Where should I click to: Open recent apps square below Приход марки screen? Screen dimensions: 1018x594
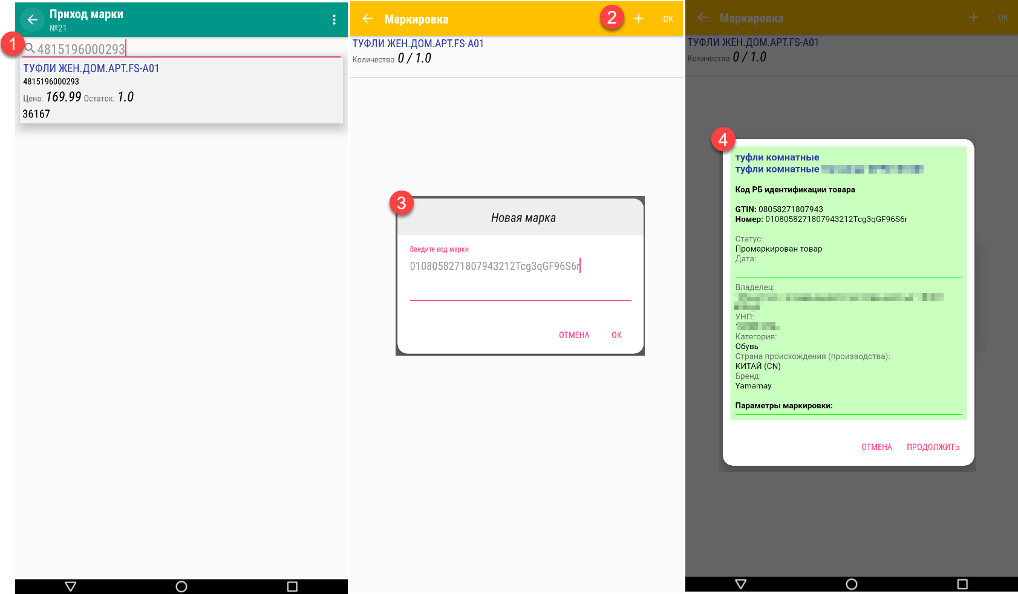pyautogui.click(x=292, y=586)
